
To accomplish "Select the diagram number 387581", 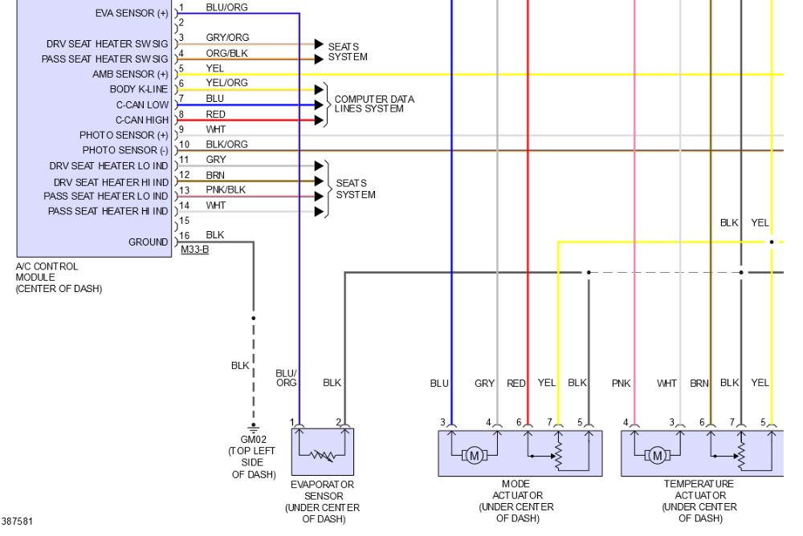I will 18,522.
